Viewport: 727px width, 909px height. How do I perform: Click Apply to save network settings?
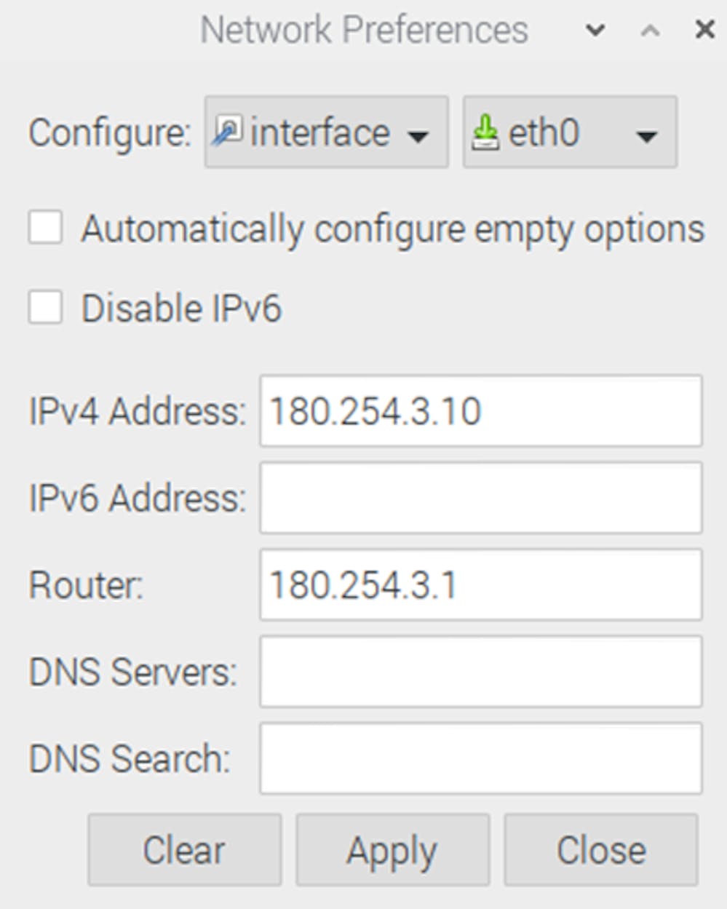click(392, 849)
